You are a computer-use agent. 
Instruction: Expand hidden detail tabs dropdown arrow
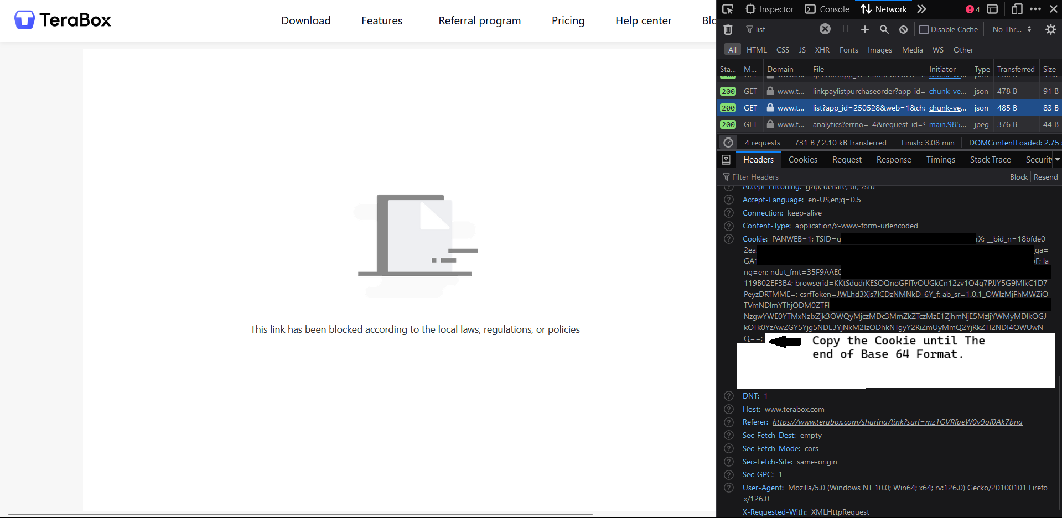[x=1057, y=160]
